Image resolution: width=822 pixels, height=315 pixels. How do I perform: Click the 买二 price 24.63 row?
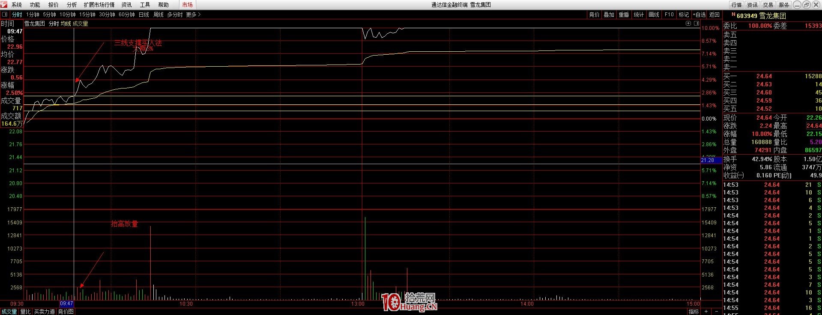(772, 84)
